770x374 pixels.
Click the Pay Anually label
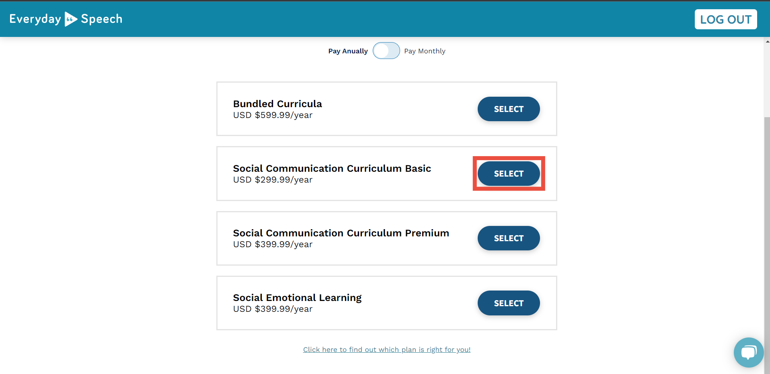point(348,51)
